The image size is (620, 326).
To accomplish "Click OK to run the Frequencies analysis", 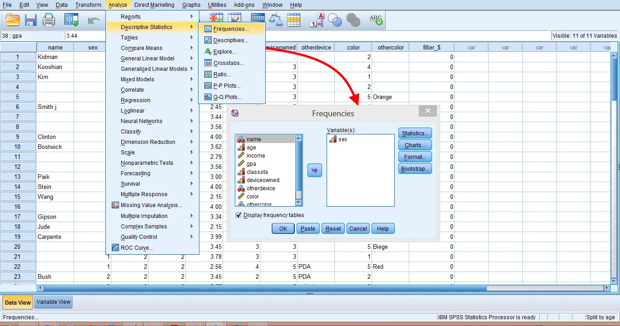I will pyautogui.click(x=283, y=228).
